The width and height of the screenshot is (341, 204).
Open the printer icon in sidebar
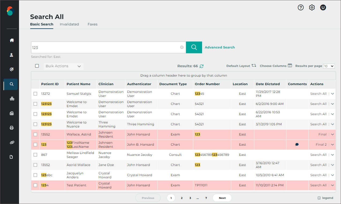click(12, 128)
